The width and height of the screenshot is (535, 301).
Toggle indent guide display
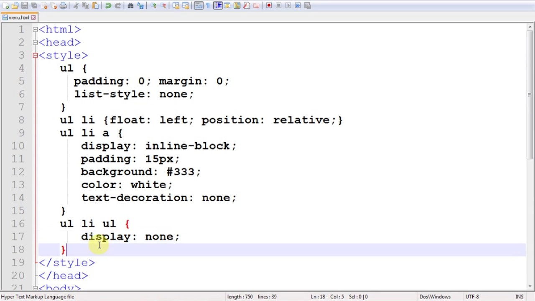[218, 5]
